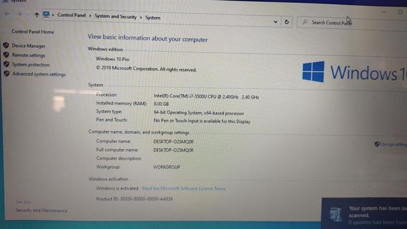
Task: Go back with the Back arrow
Action: pos(7,14)
